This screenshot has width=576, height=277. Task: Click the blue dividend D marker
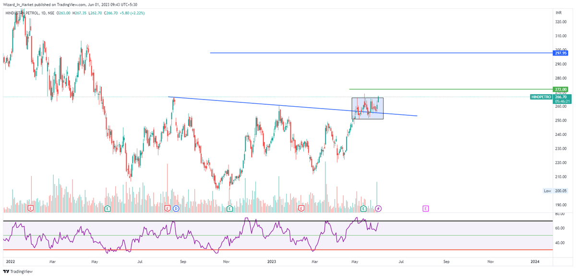click(176, 209)
